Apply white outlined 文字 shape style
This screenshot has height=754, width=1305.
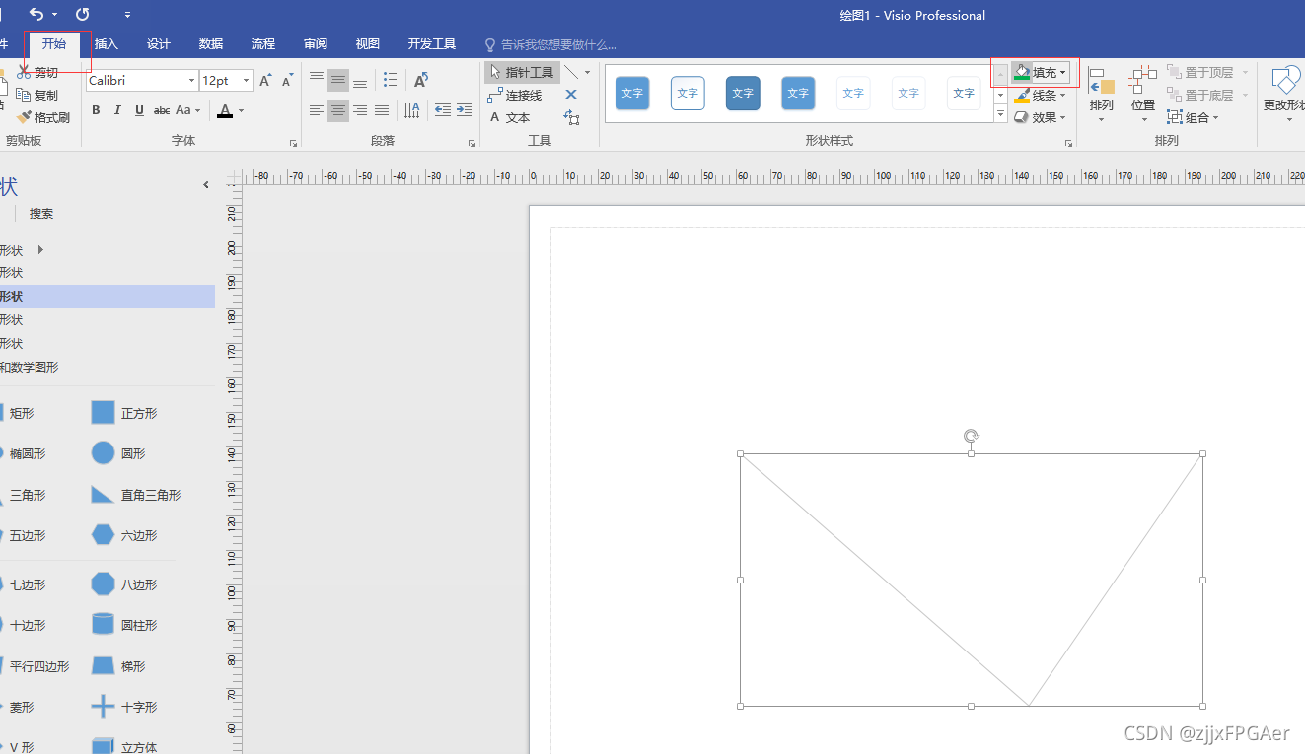point(688,94)
